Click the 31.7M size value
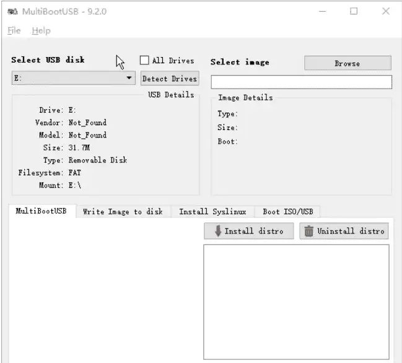The height and width of the screenshot is (363, 402). [79, 147]
